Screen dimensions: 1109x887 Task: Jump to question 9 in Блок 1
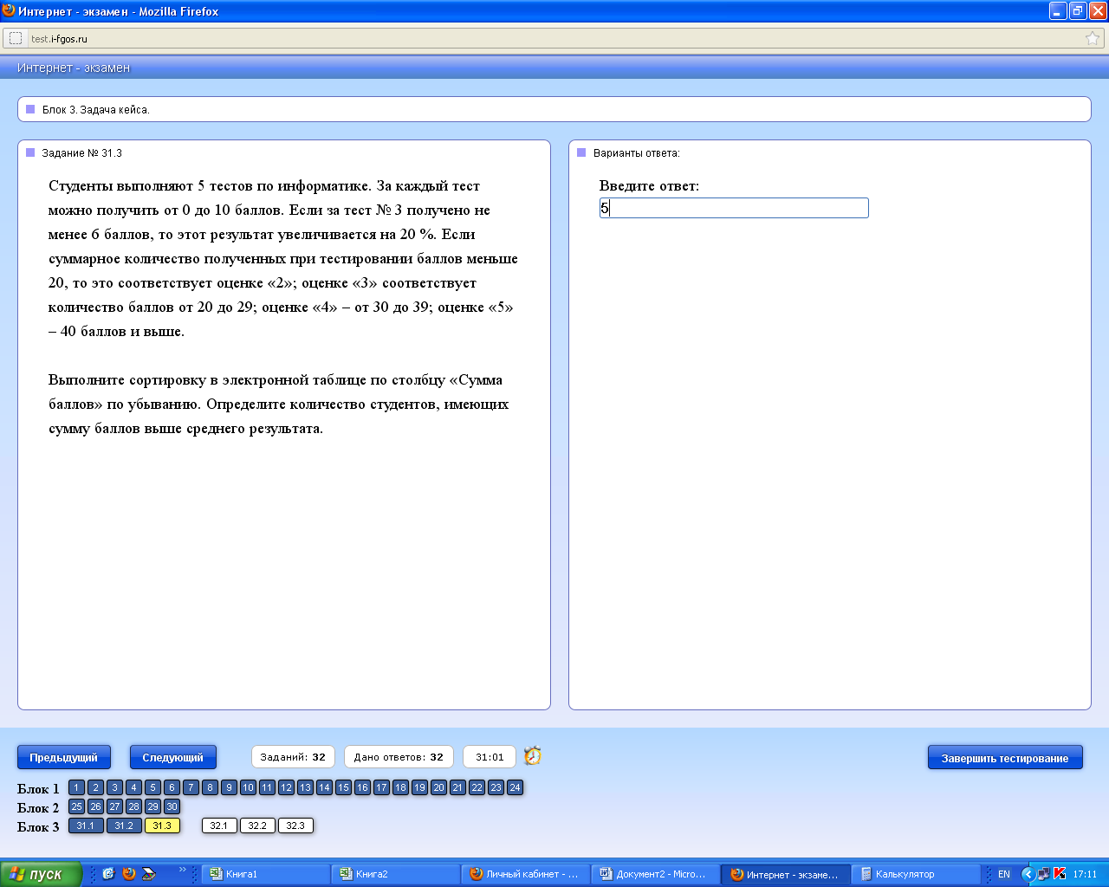pos(229,787)
